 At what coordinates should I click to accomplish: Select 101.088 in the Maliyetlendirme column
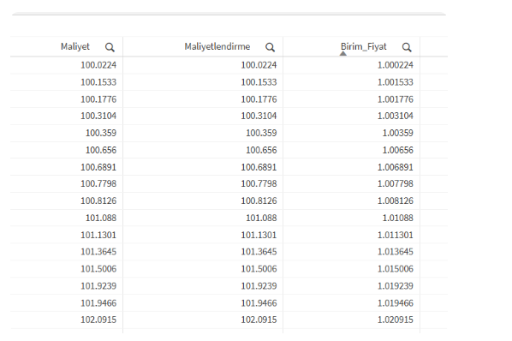pos(261,218)
